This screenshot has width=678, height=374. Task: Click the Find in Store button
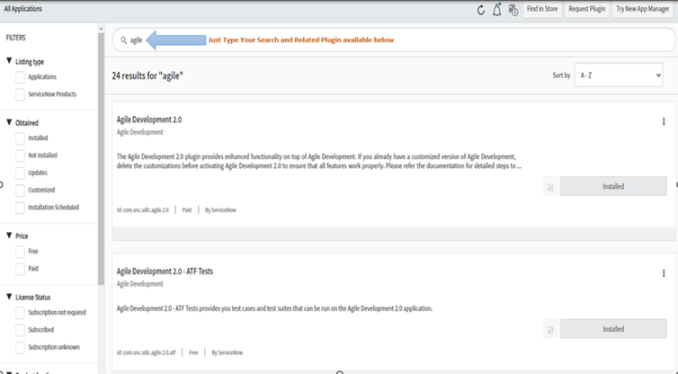click(542, 9)
